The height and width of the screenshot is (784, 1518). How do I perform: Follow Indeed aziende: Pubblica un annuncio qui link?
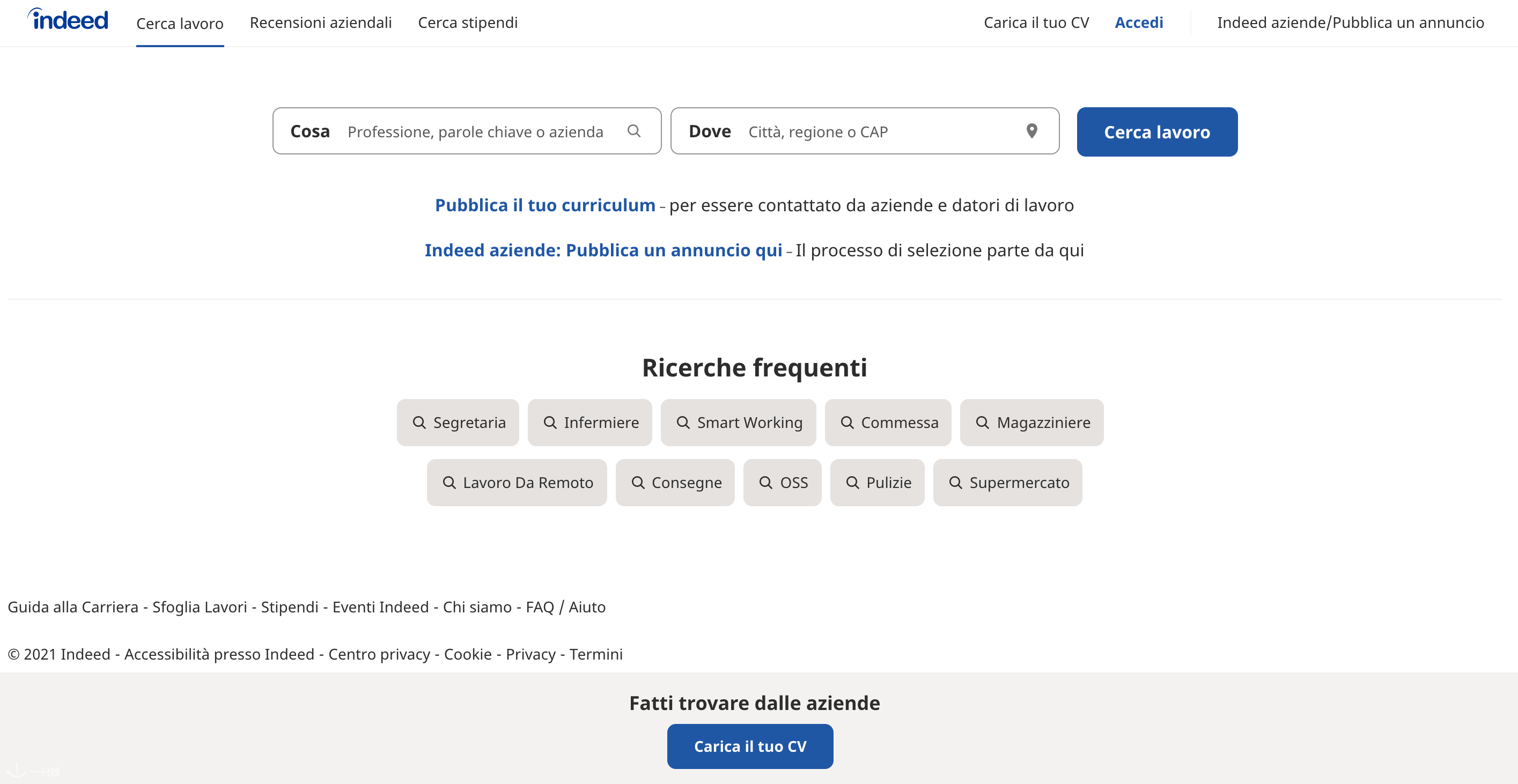click(603, 250)
